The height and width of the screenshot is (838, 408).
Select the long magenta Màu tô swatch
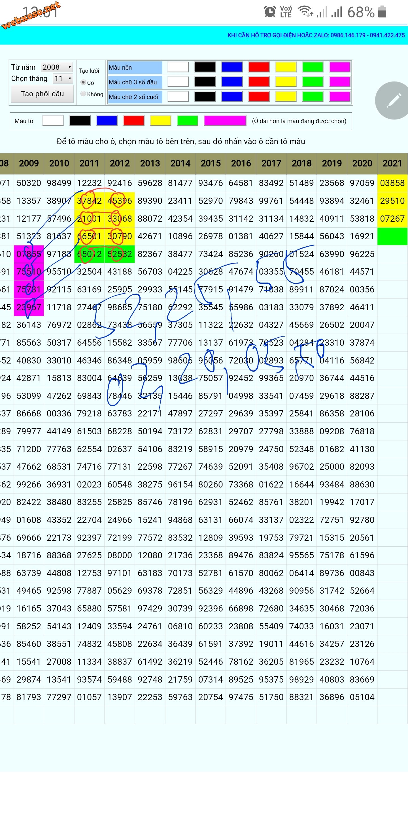pyautogui.click(x=225, y=121)
